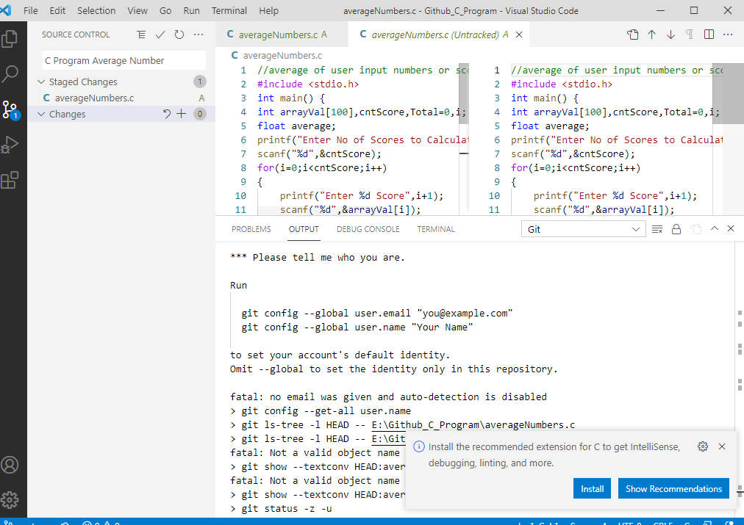Switch to the Problems panel tab
The image size is (744, 525).
[x=251, y=229]
